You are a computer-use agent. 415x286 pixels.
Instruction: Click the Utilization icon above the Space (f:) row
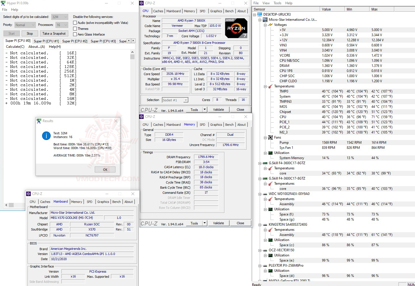click(x=271, y=209)
